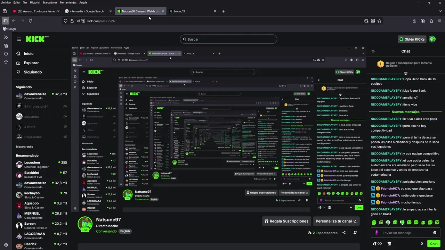Open the user profile avatar menu
This screenshot has width=445, height=250.
[x=432, y=39]
